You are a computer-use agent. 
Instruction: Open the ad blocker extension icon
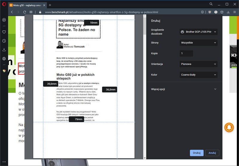(x=216, y=12)
